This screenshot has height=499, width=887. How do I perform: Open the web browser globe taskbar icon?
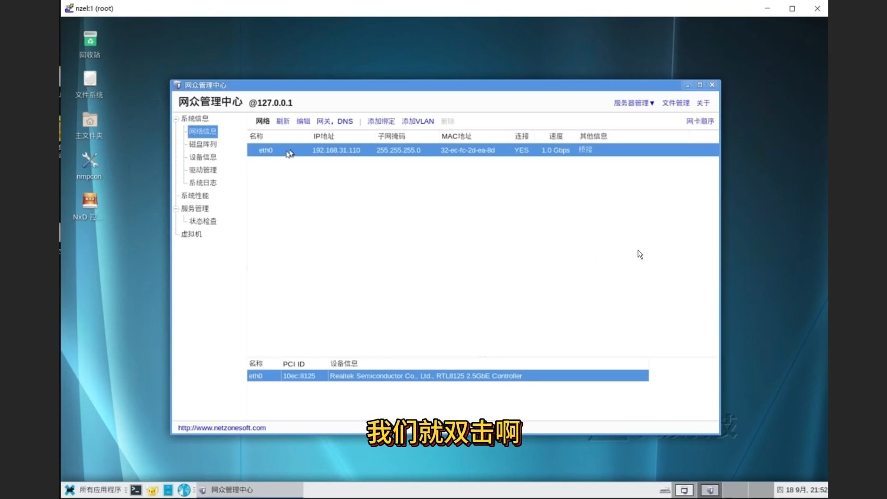click(x=184, y=490)
